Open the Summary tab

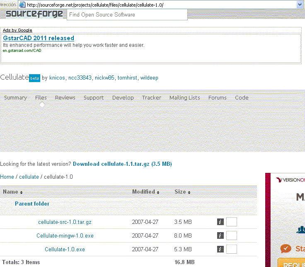(x=15, y=98)
